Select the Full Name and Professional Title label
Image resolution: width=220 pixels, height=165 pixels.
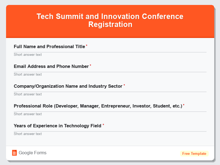click(x=49, y=46)
